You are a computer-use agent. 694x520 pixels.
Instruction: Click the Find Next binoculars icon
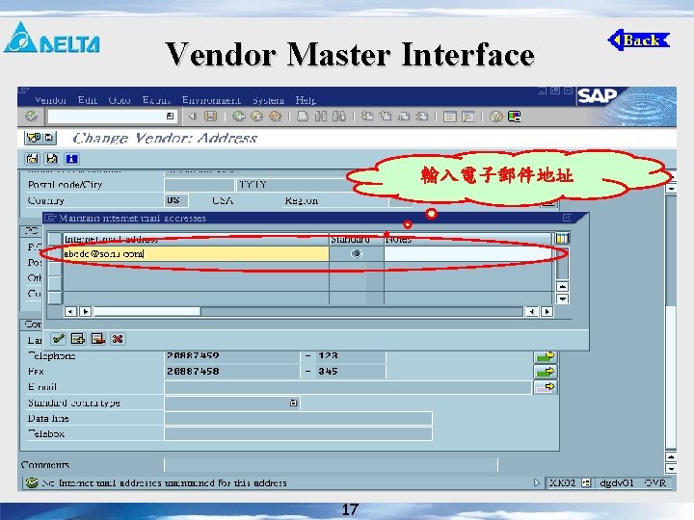point(339,117)
